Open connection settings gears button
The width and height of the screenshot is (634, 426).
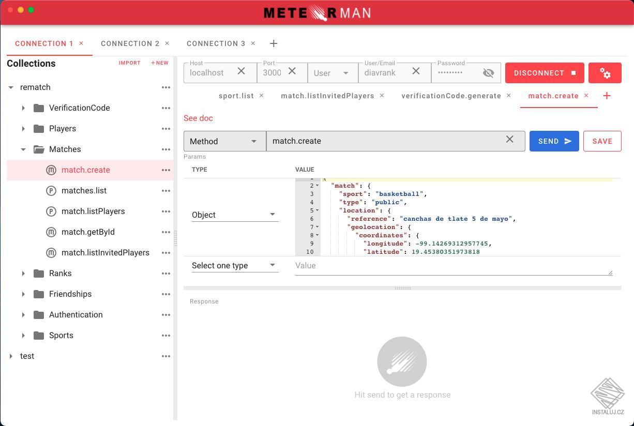pyautogui.click(x=605, y=73)
